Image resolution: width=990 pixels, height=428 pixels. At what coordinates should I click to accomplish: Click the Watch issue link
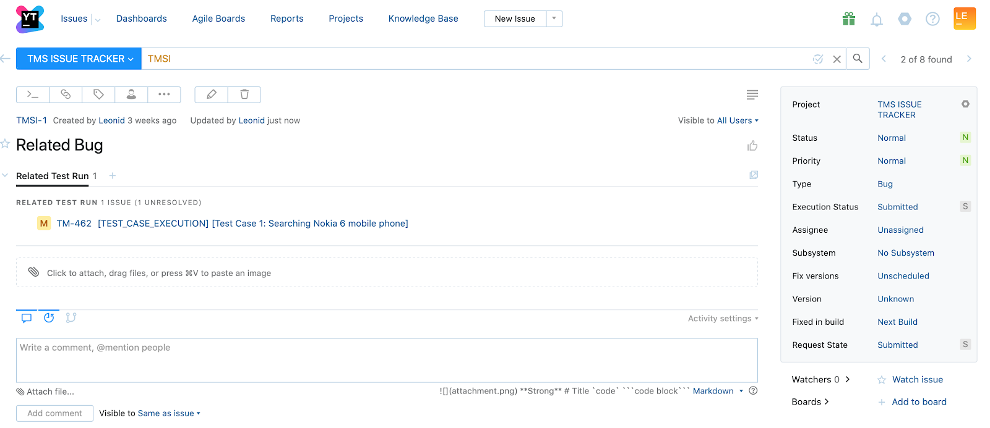click(918, 379)
